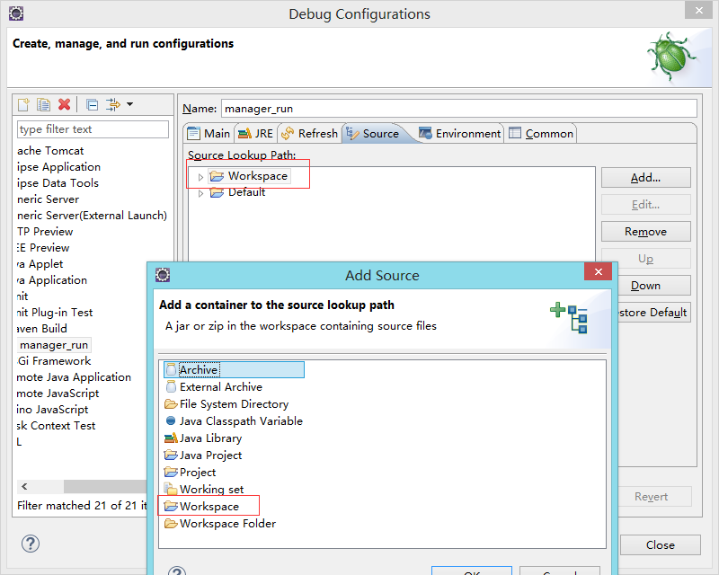
Task: Switch to the Main tab
Action: (209, 134)
